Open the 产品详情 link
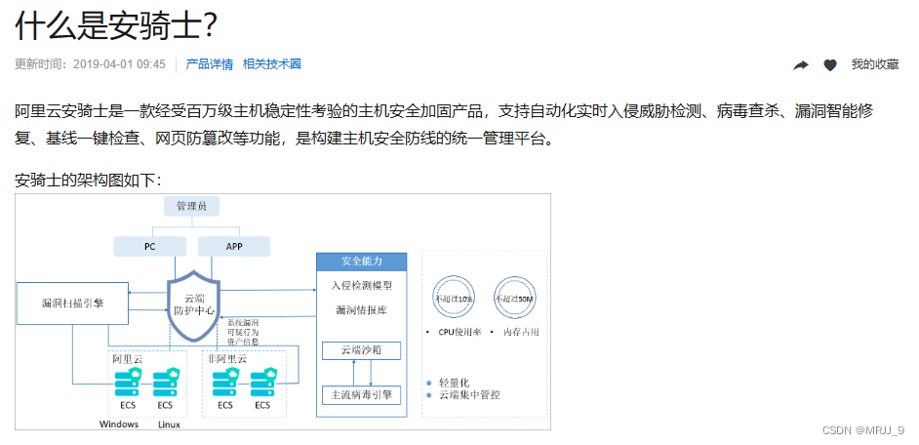The image size is (919, 445). pyautogui.click(x=209, y=64)
